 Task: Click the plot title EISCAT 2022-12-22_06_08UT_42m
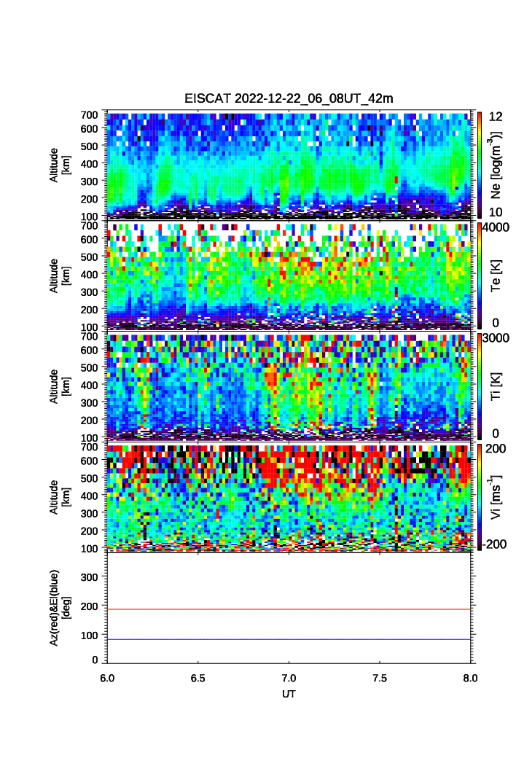[289, 98]
